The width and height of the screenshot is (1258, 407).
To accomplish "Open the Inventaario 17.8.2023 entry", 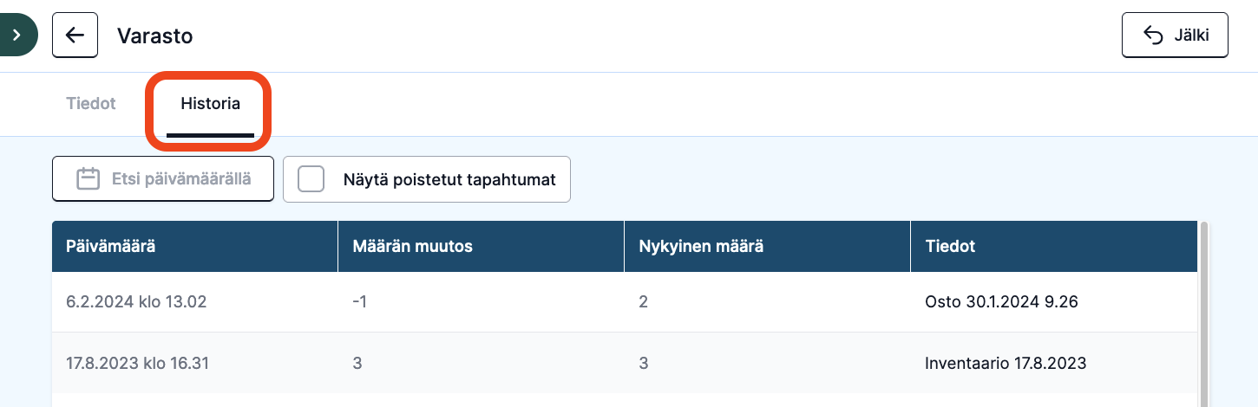I will (x=1006, y=363).
